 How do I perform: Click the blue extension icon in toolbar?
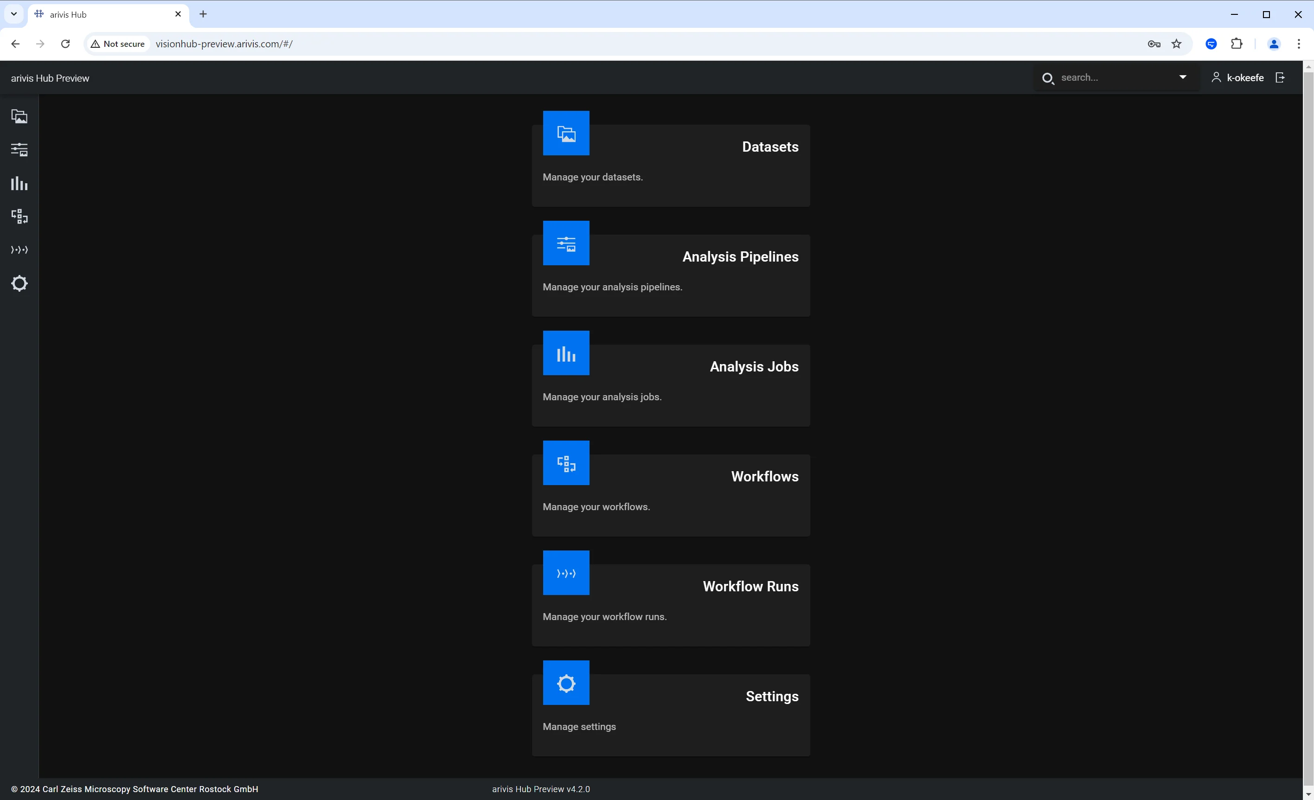coord(1211,44)
